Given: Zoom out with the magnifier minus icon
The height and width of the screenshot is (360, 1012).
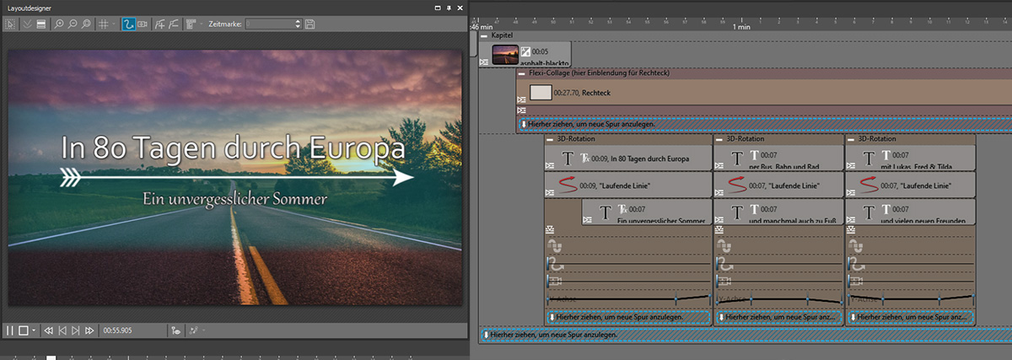Looking at the screenshot, I should tap(73, 24).
